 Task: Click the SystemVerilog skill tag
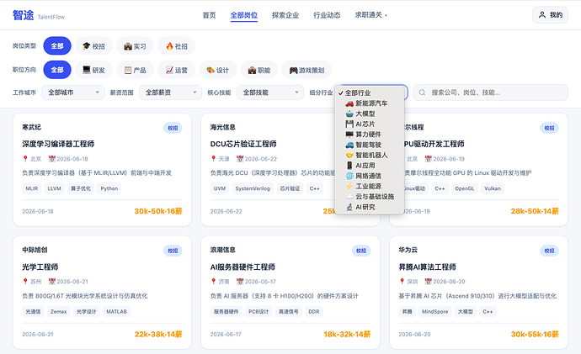pyautogui.click(x=253, y=188)
